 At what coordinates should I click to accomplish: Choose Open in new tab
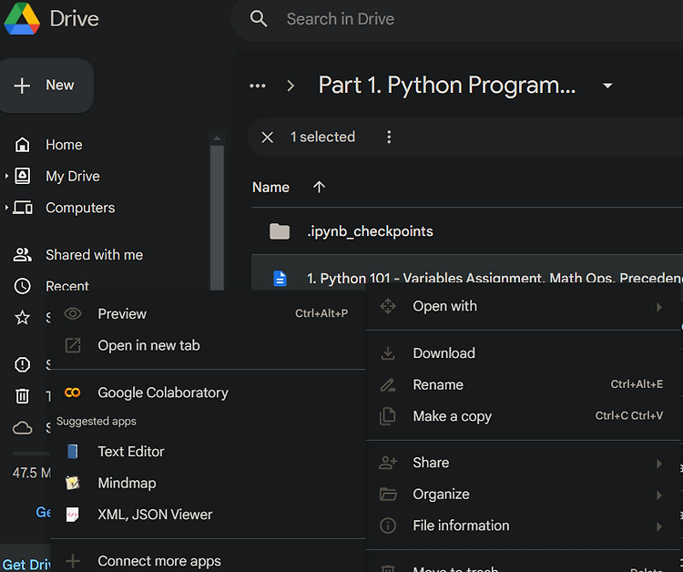pos(208,345)
